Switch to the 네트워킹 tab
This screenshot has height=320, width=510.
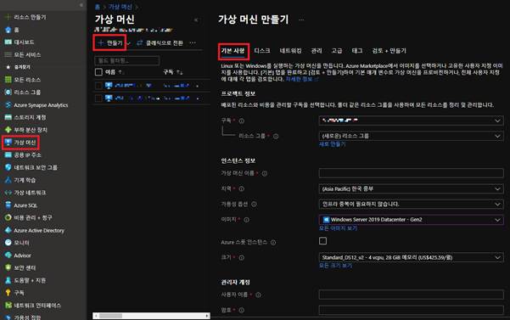click(x=290, y=51)
